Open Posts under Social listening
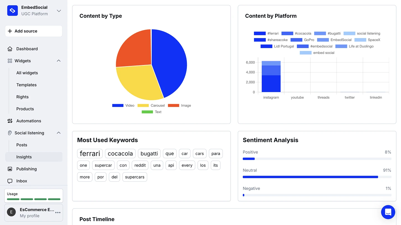Image resolution: width=401 pixels, height=225 pixels. point(22,145)
